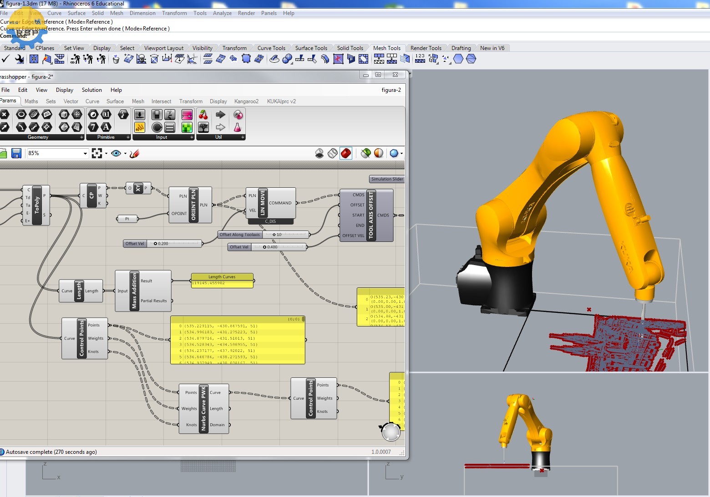The width and height of the screenshot is (710, 497).
Task: Open dropdown arrow beside Zoom Extents
Action: coord(106,153)
